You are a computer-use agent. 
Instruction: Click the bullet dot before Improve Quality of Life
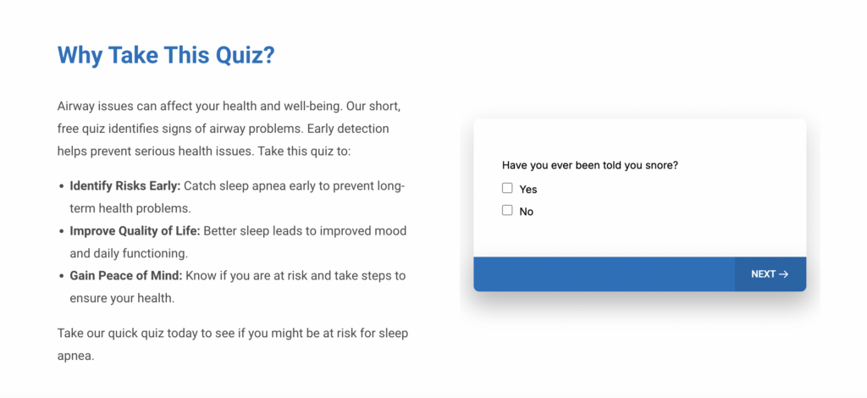click(62, 231)
